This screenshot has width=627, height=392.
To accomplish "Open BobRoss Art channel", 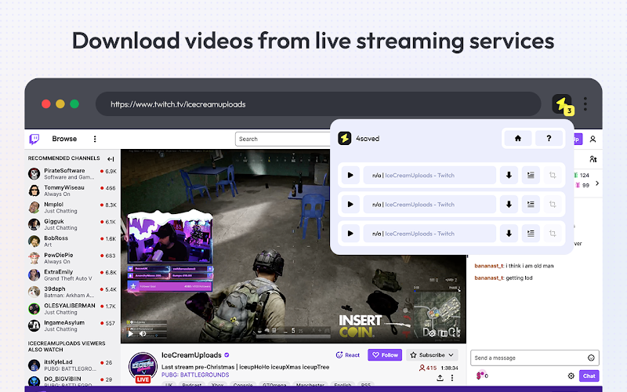I will click(72, 241).
